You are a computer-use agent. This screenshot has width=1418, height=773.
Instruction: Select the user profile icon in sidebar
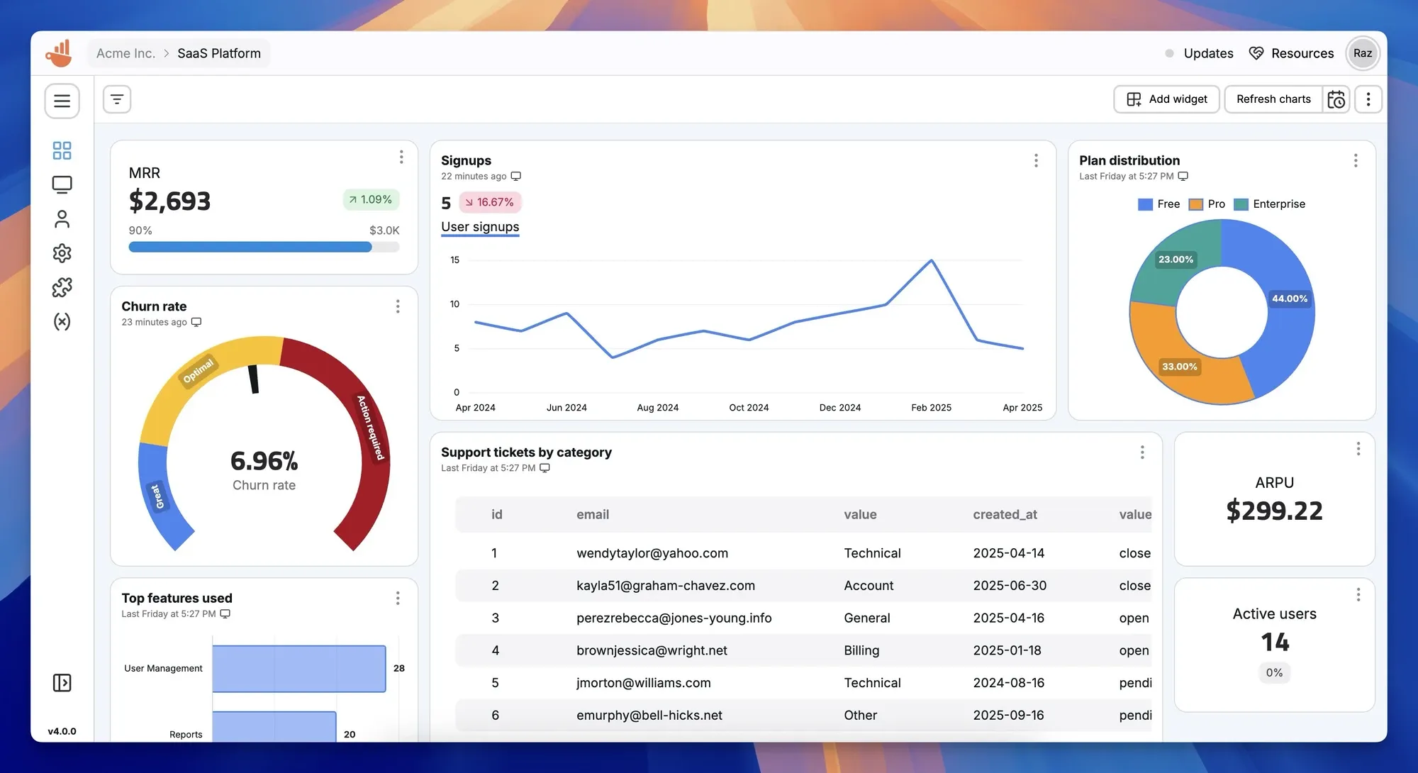62,218
